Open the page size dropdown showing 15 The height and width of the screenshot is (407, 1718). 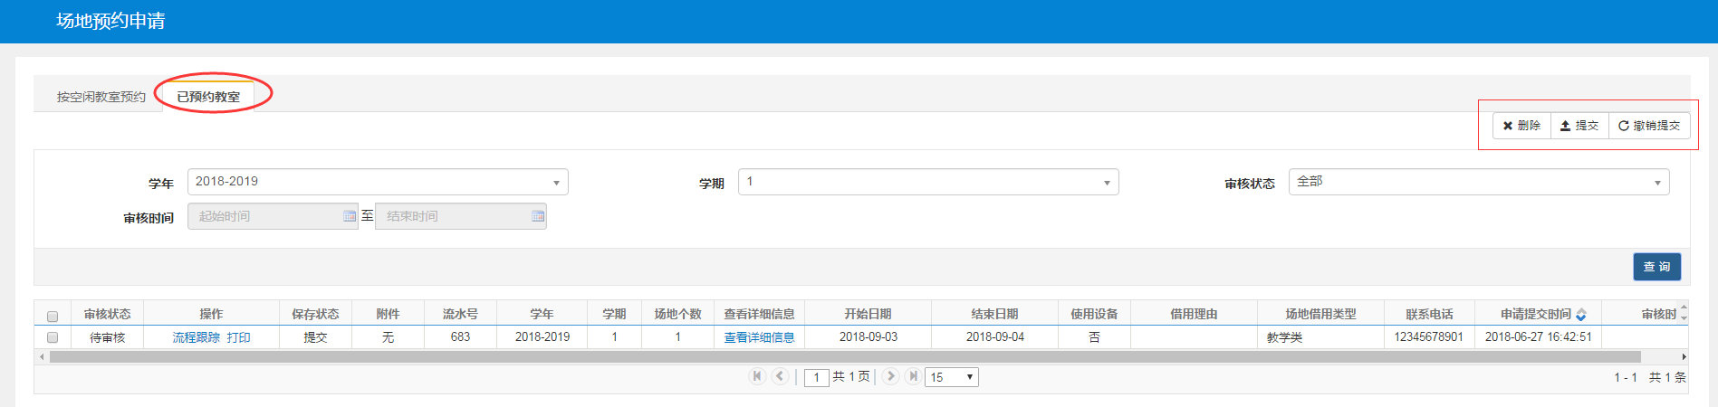952,377
